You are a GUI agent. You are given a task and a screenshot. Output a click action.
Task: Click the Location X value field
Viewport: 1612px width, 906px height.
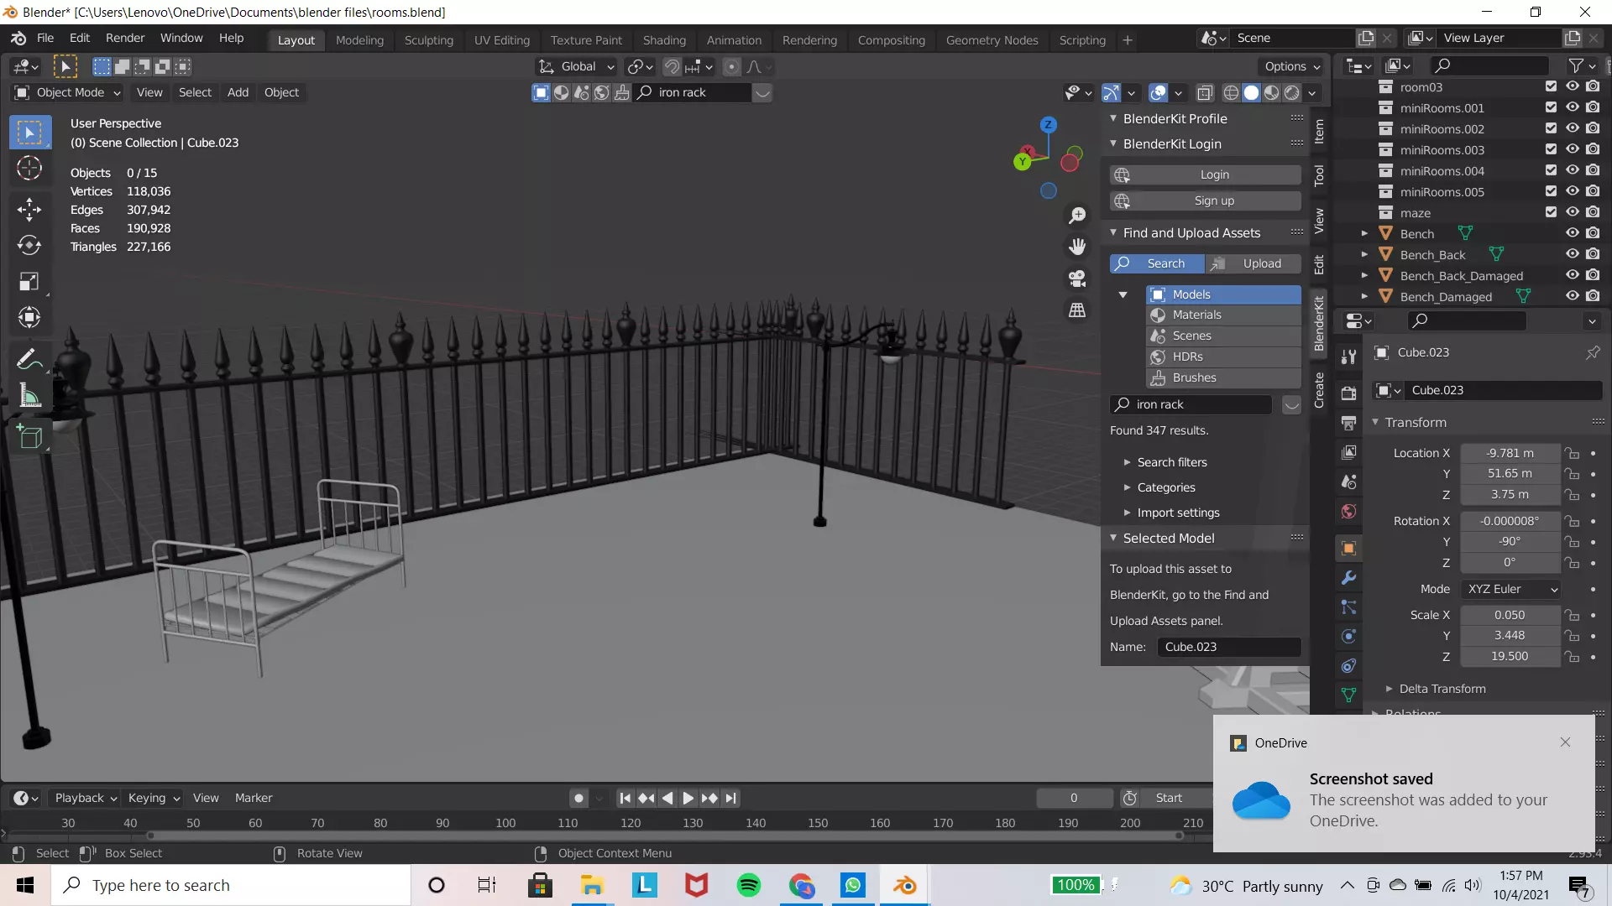point(1510,453)
